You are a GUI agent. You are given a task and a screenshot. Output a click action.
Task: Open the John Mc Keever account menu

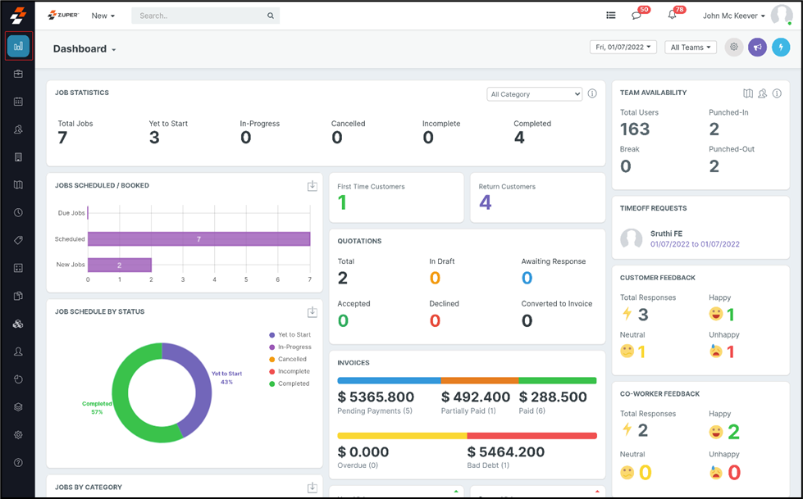732,15
